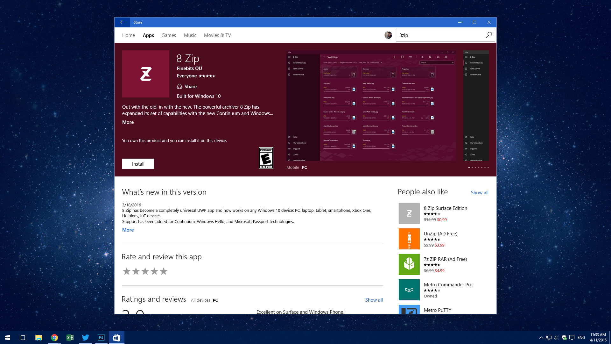Open network status tray icon
Image resolution: width=611 pixels, height=344 pixels.
point(549,338)
